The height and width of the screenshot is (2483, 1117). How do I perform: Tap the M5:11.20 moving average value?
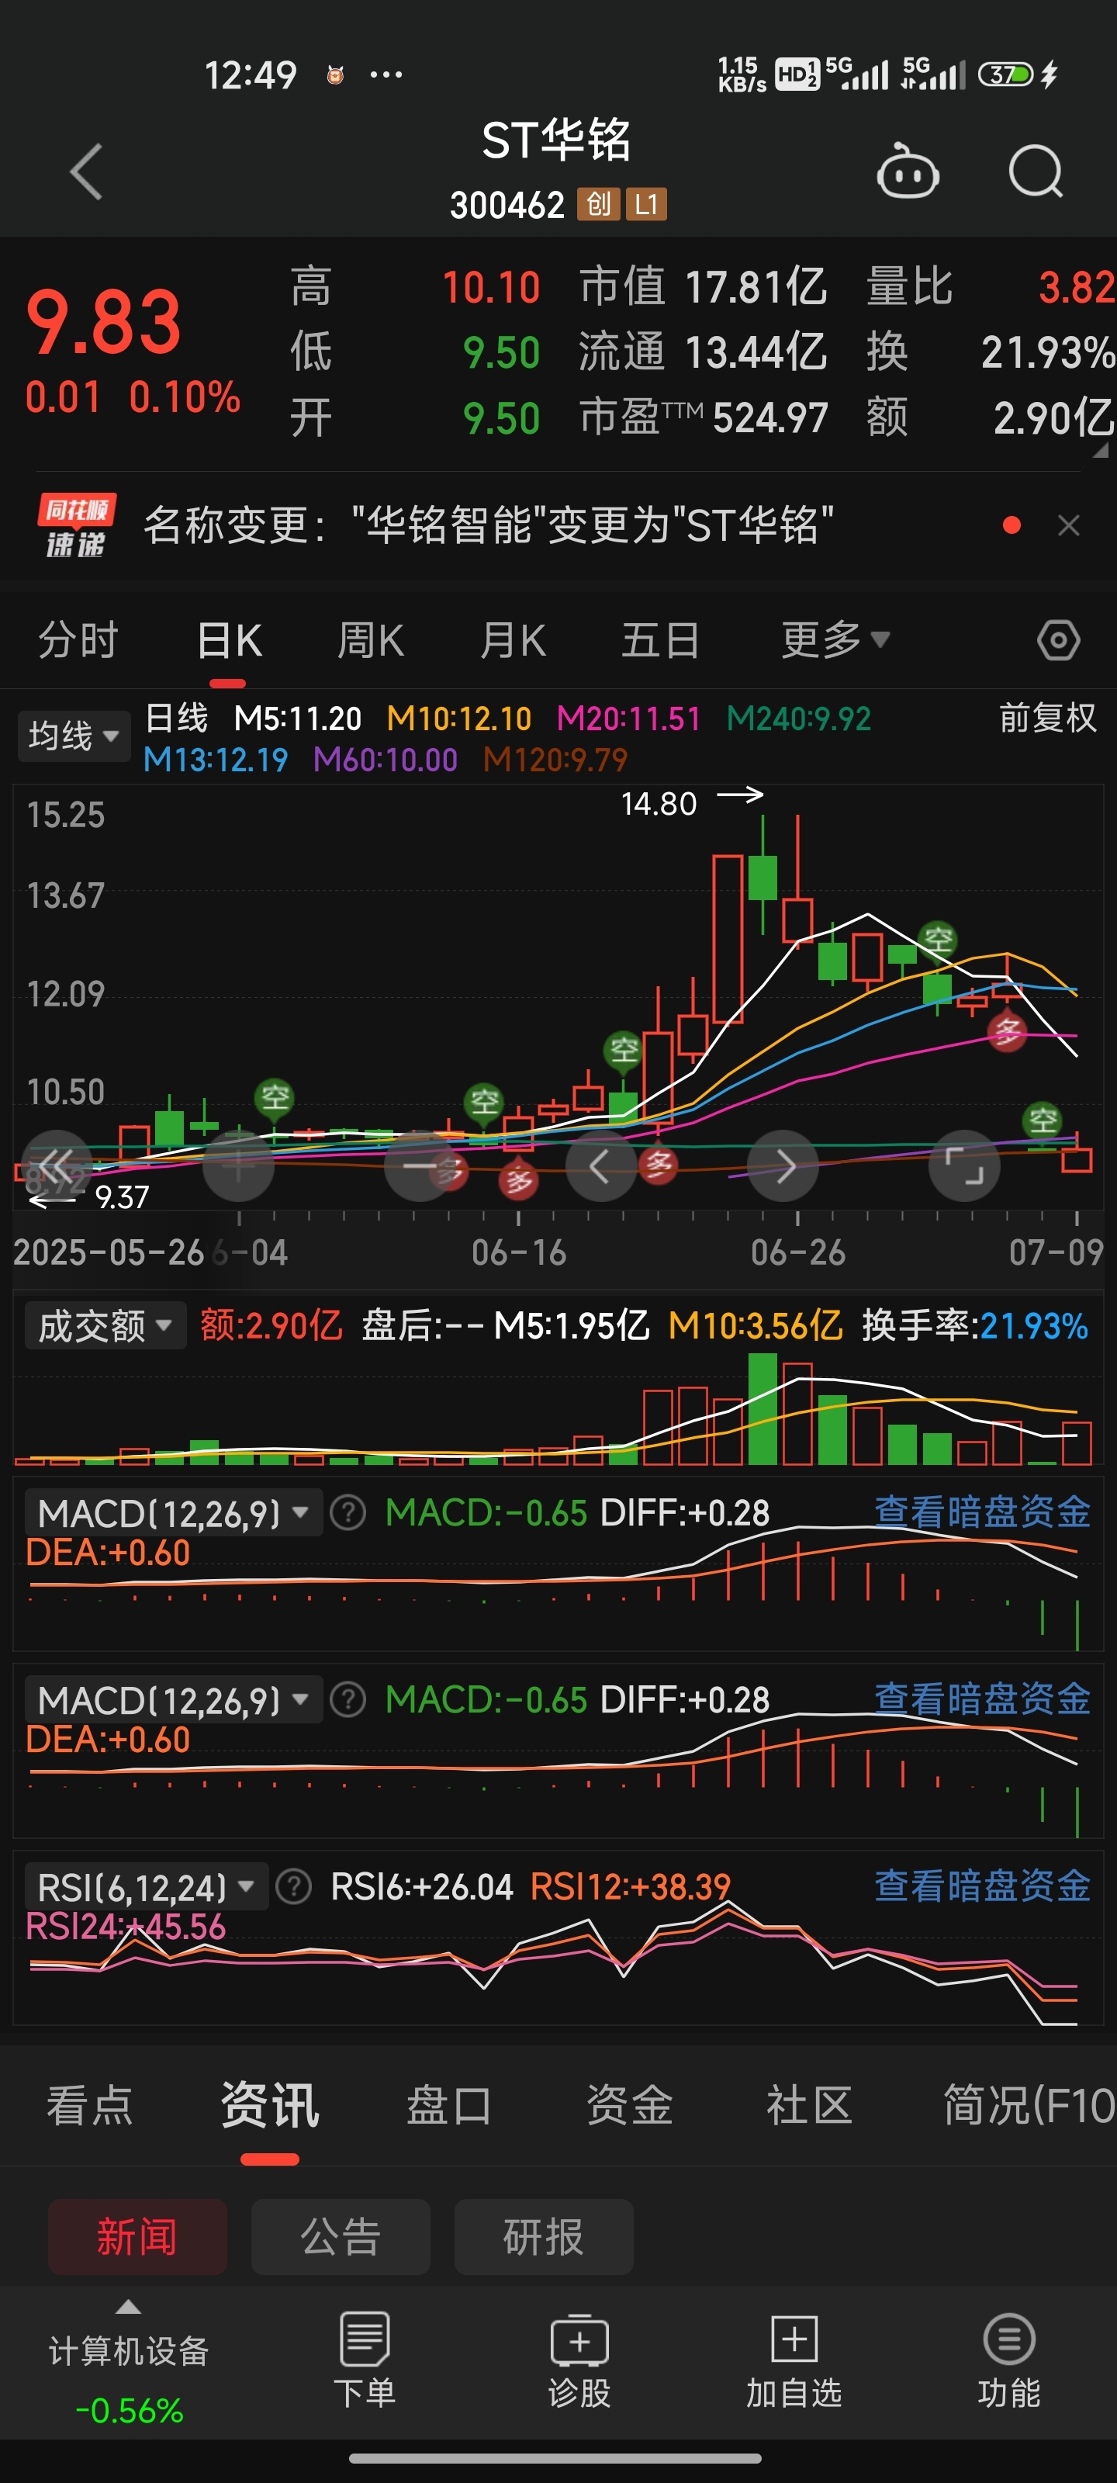[x=297, y=718]
